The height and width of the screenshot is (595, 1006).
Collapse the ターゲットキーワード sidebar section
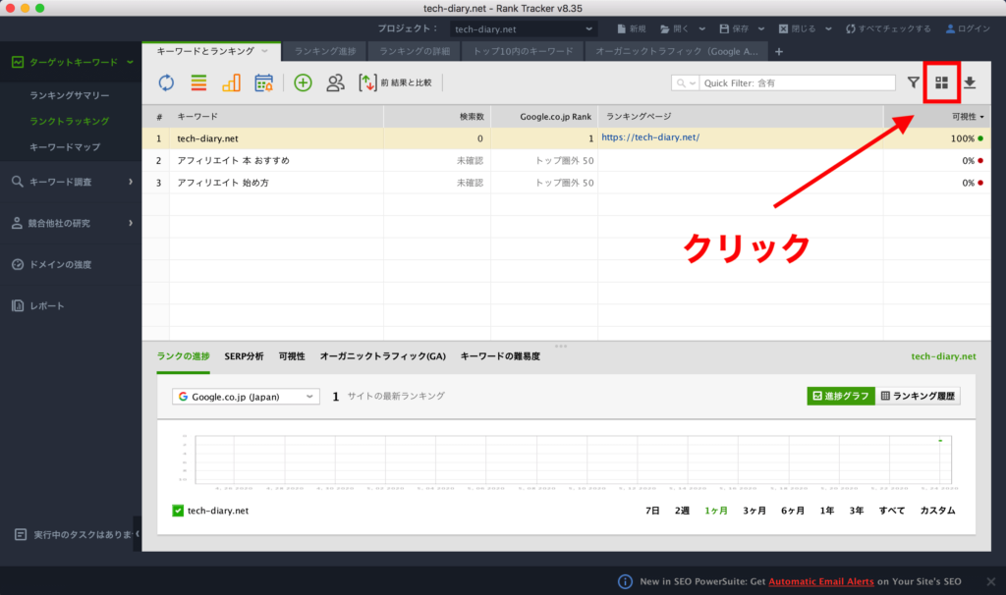(x=131, y=62)
